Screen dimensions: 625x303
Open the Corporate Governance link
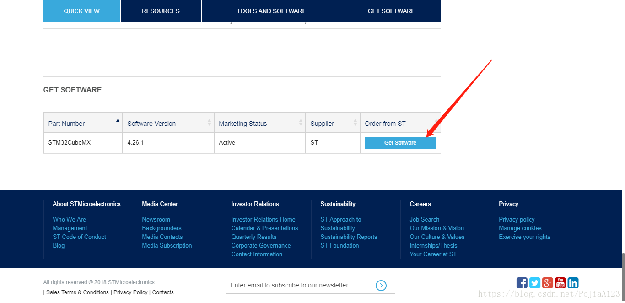tap(261, 246)
